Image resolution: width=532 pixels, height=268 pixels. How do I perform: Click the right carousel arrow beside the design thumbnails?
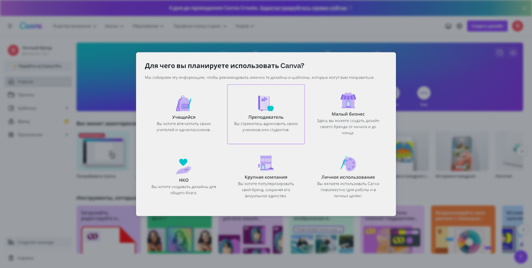(x=522, y=151)
